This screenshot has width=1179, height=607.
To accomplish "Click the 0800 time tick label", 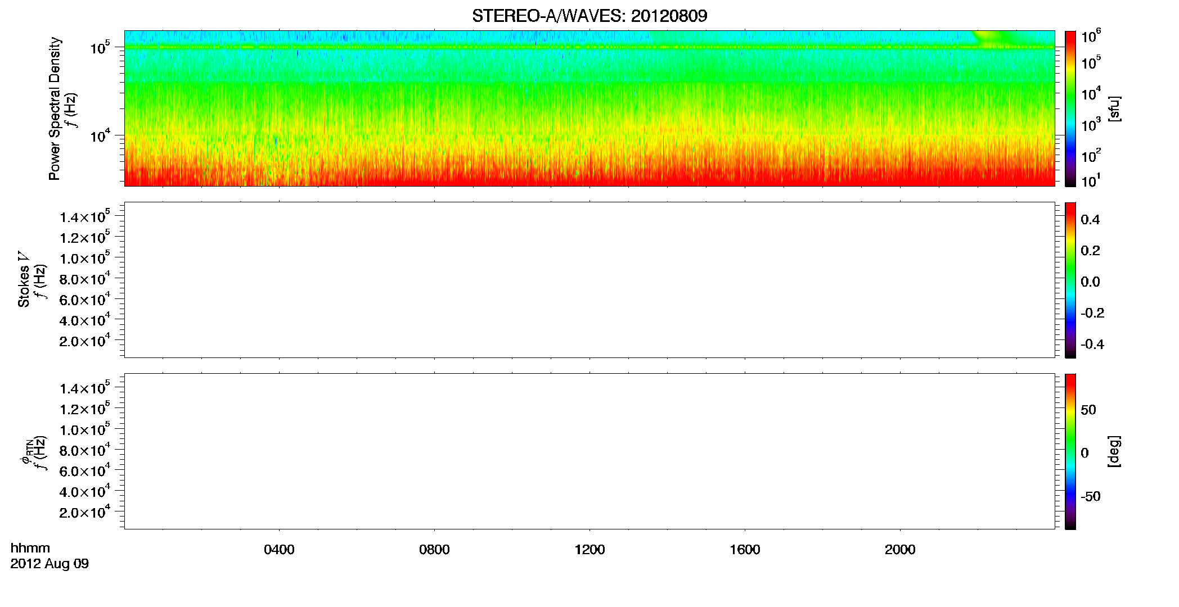I will coord(434,550).
